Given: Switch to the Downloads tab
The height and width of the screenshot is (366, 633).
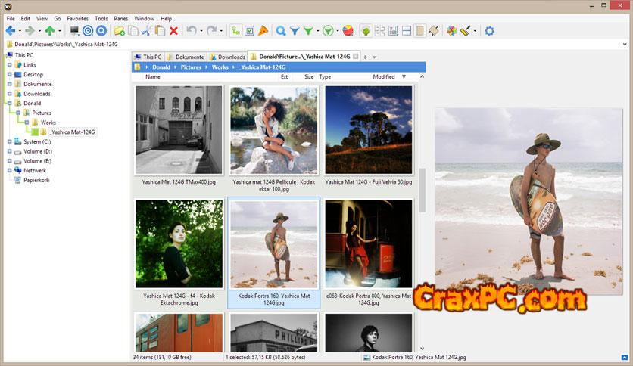Looking at the screenshot, I should tap(227, 57).
